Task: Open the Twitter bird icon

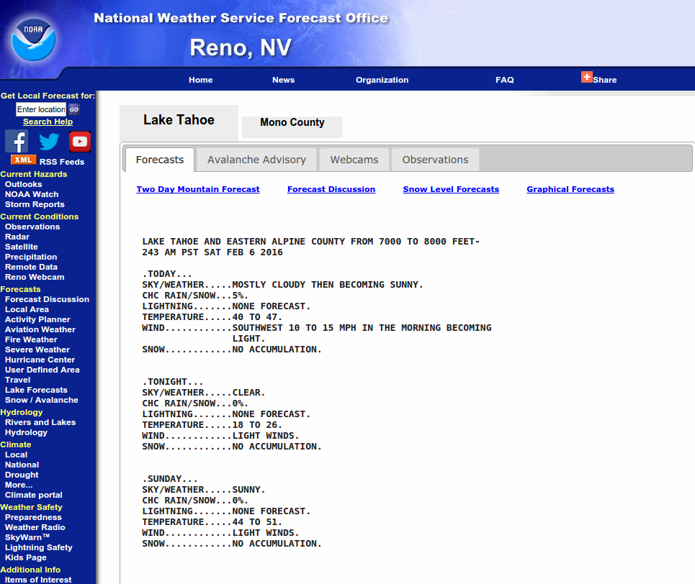Action: point(49,141)
